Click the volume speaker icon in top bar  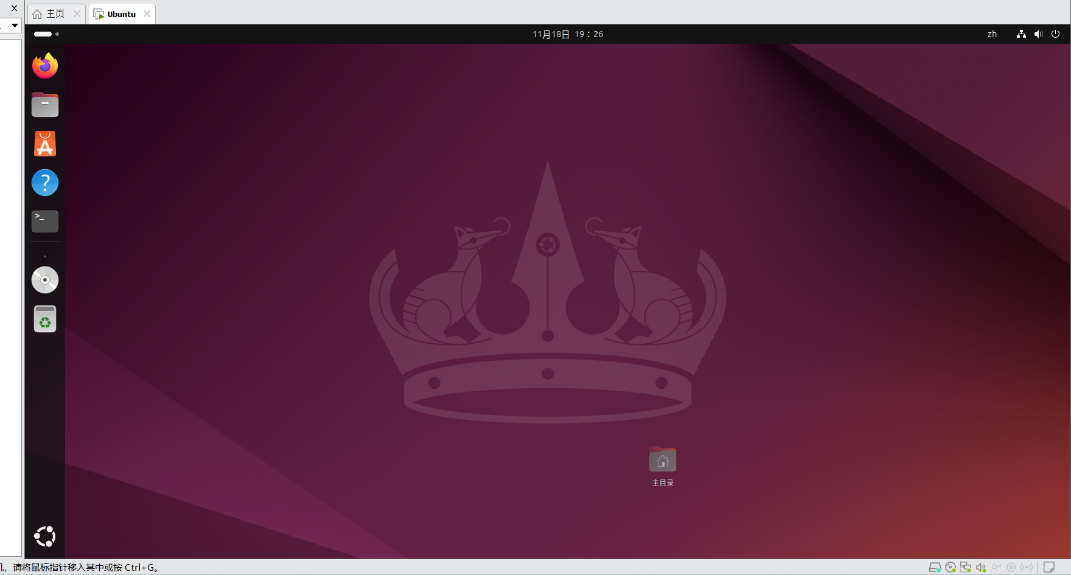[1038, 34]
